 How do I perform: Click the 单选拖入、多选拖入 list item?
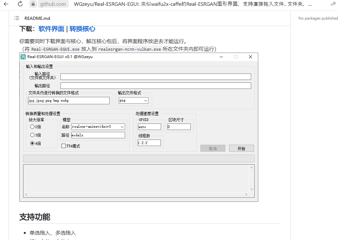(53, 233)
